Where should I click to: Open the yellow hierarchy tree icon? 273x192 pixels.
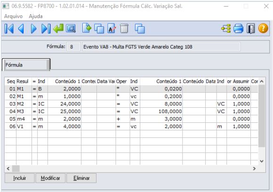(x=226, y=29)
